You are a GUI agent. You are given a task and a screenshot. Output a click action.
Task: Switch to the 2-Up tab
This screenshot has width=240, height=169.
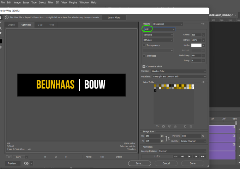click(40, 25)
